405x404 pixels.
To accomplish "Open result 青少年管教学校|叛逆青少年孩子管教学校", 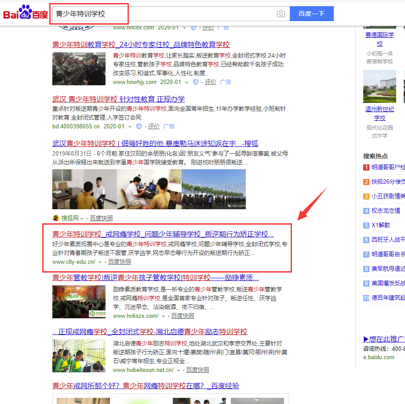I will coord(156,278).
